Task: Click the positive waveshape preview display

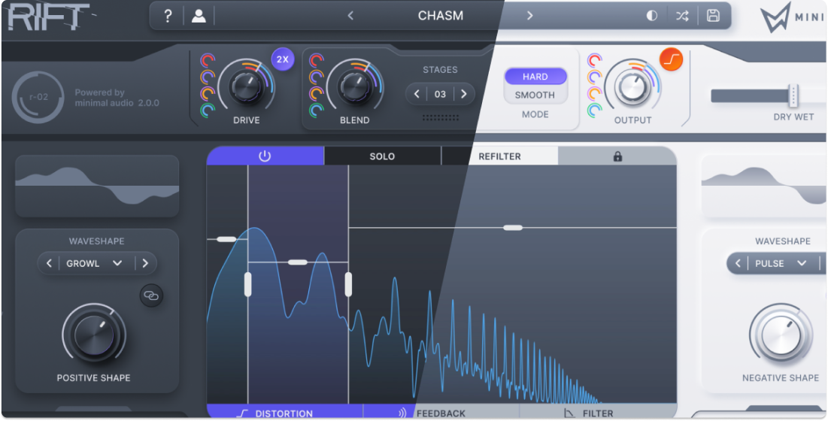Action: pyautogui.click(x=97, y=186)
